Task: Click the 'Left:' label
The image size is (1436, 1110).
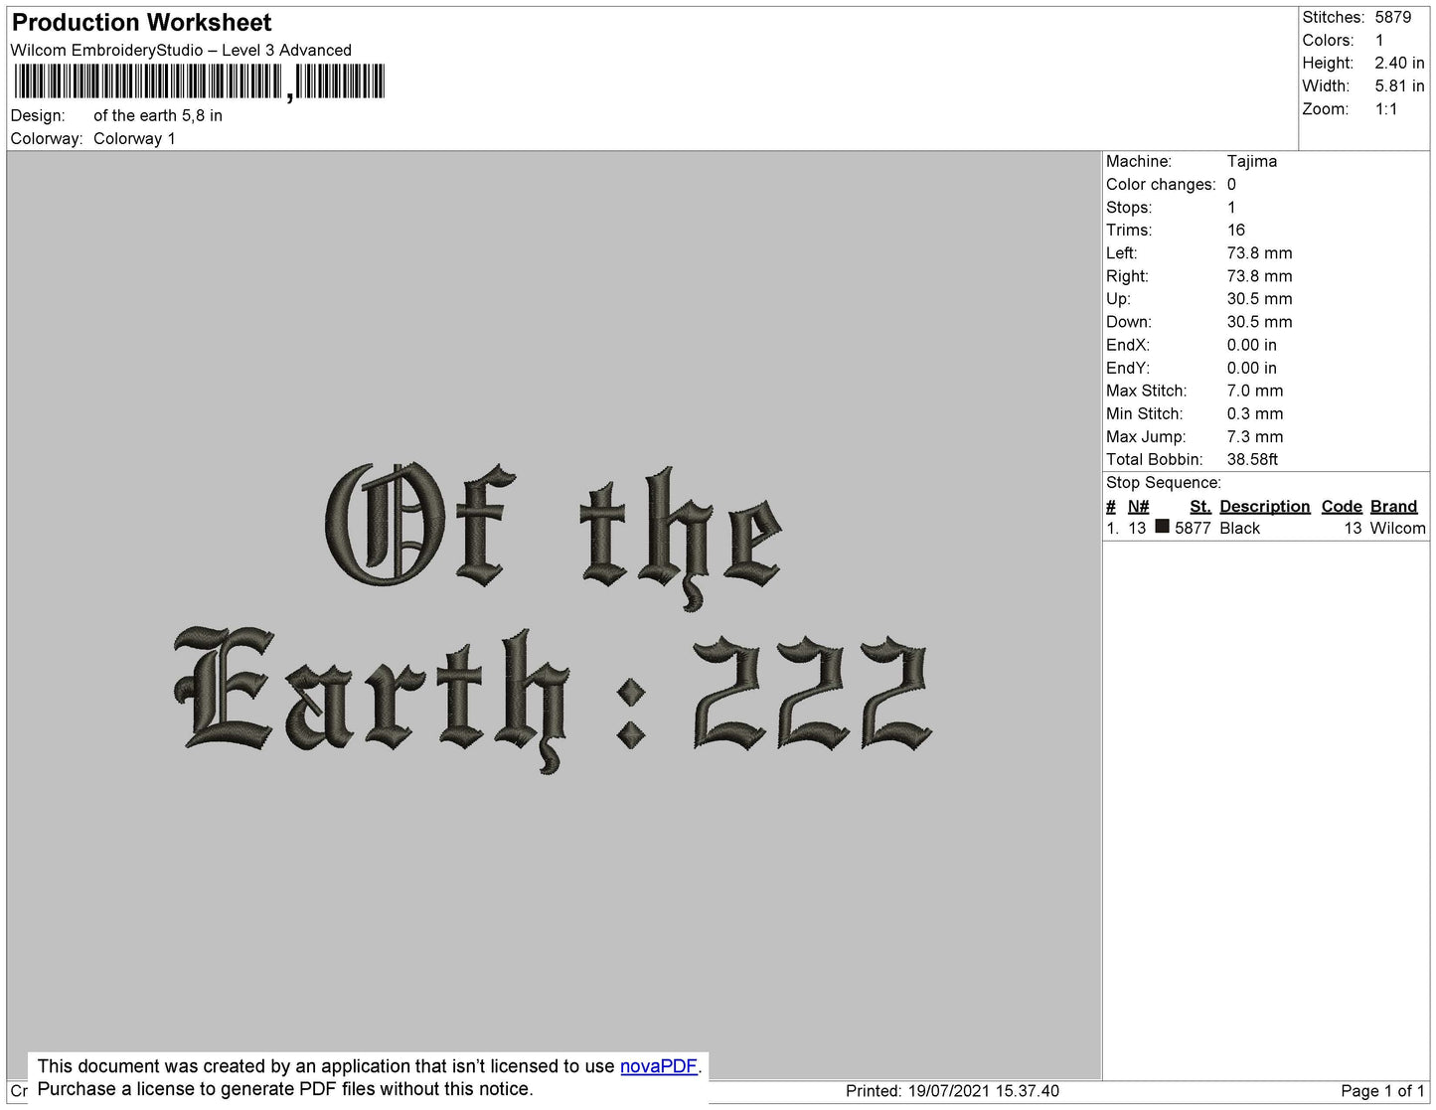Action: (x=1121, y=252)
